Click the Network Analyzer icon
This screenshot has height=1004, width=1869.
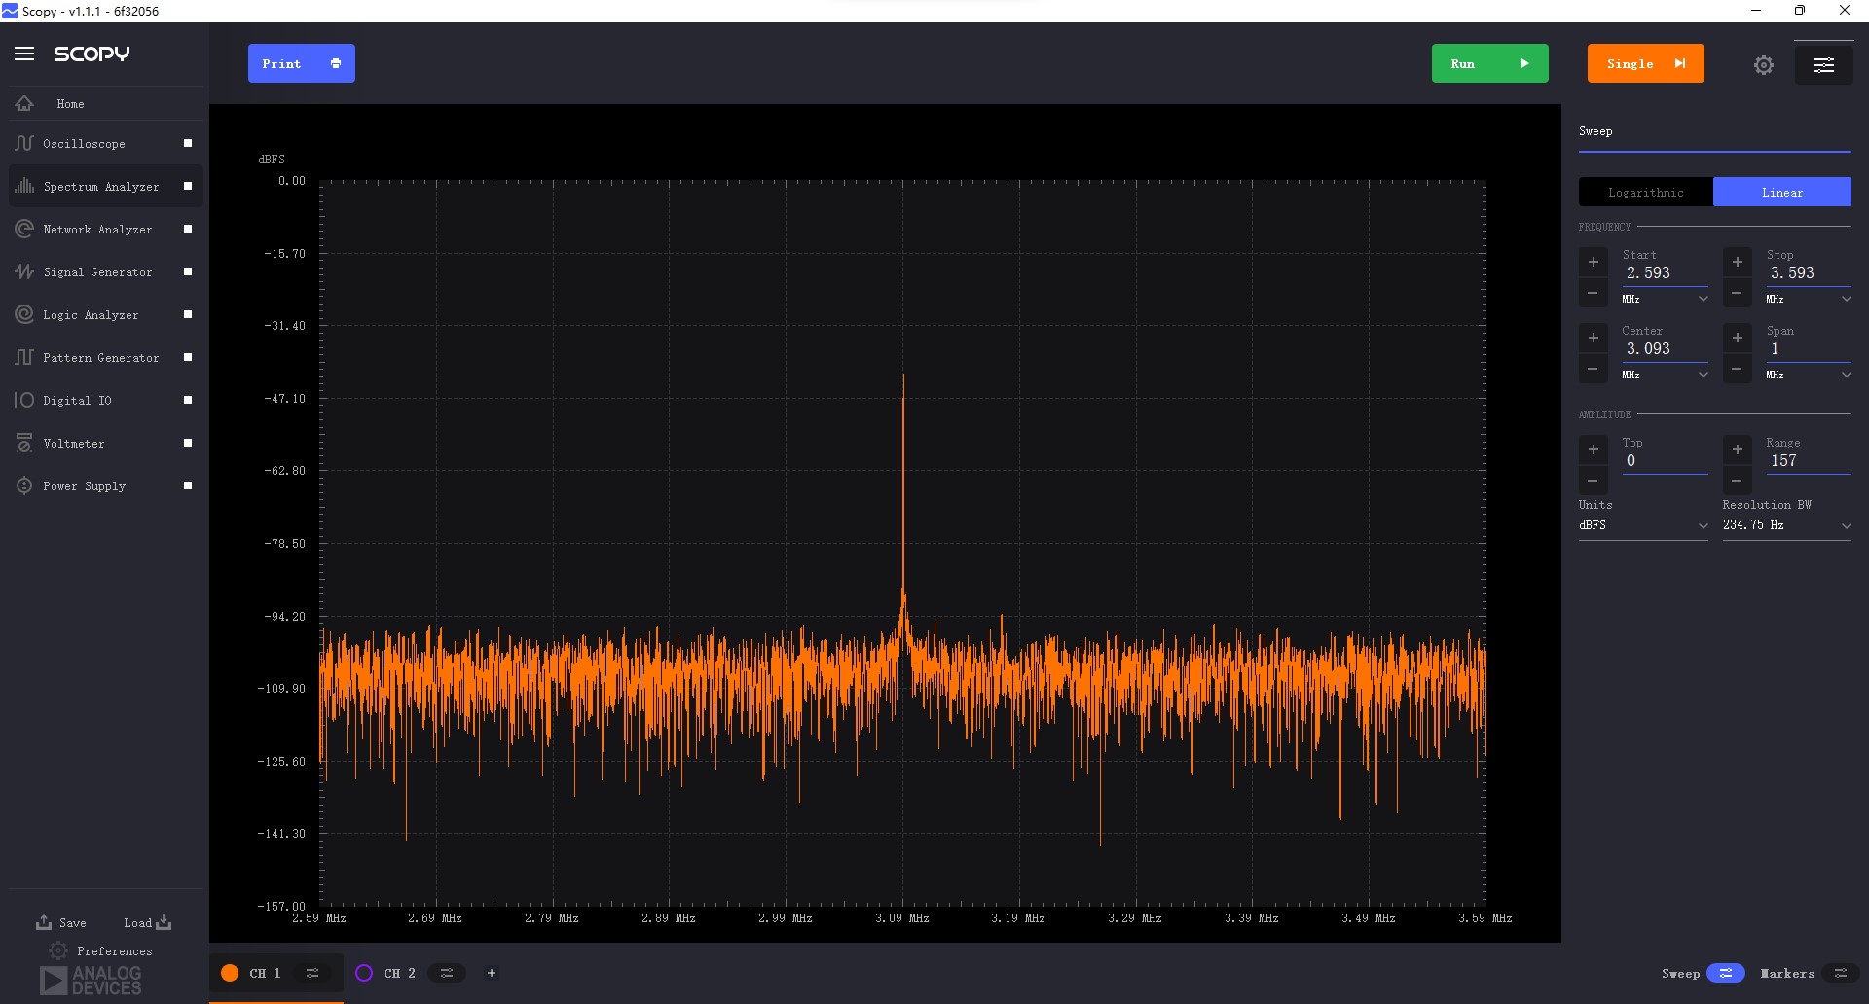coord(24,229)
